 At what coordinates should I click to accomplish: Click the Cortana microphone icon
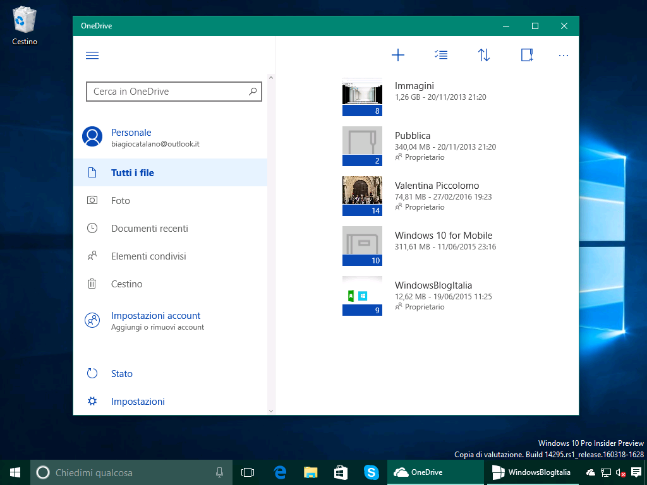point(219,472)
